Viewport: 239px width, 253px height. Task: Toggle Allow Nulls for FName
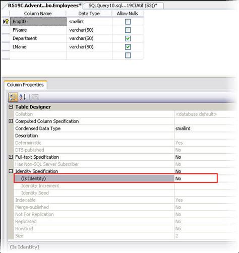(128, 30)
